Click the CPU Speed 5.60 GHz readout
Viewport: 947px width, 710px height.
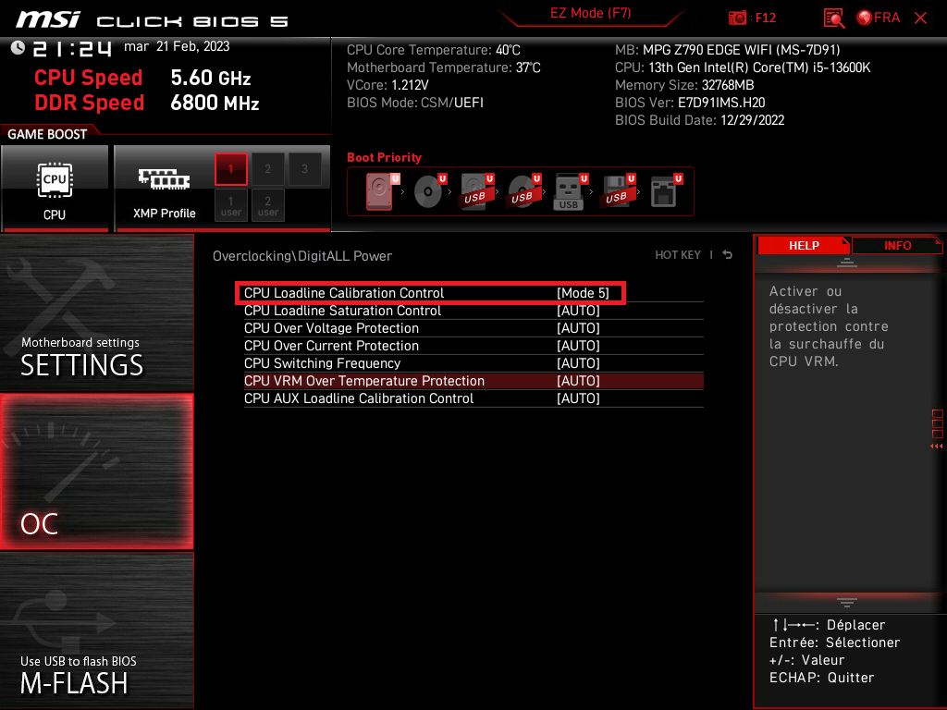pos(142,78)
